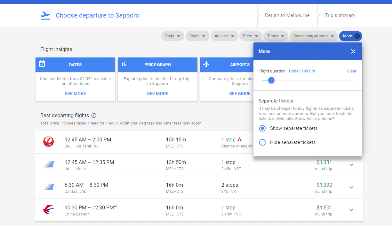
Task: Close the More panel with the X
Action: [353, 51]
